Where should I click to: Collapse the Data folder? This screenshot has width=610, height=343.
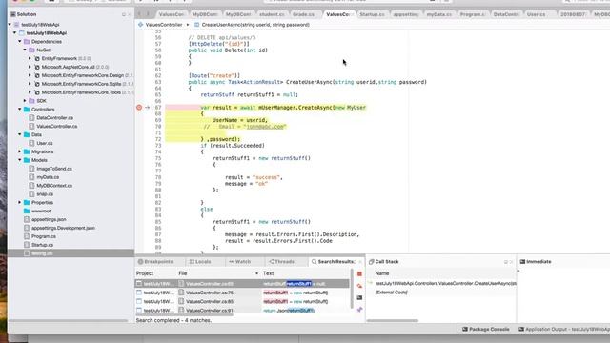pos(20,134)
